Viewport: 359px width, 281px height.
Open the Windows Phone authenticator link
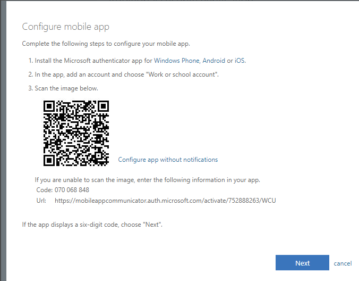[x=176, y=61]
